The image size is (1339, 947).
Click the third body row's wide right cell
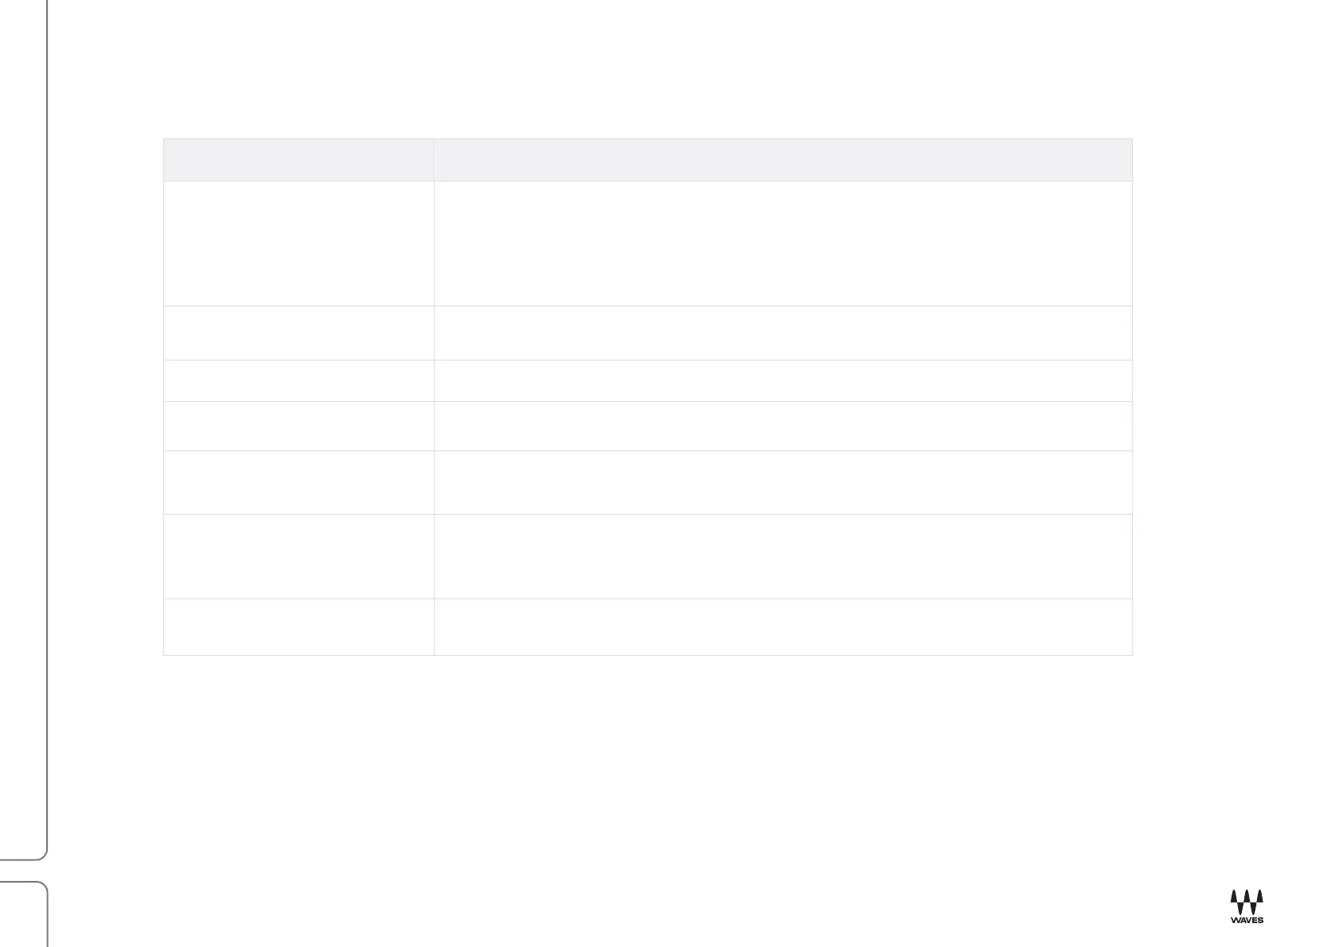point(783,381)
